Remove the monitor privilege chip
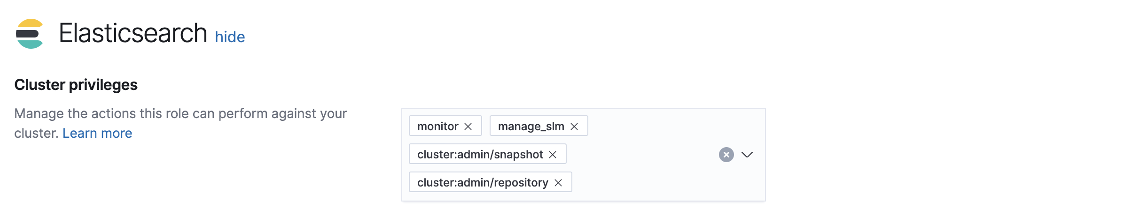Viewport: 1124px width, 209px height. [468, 127]
